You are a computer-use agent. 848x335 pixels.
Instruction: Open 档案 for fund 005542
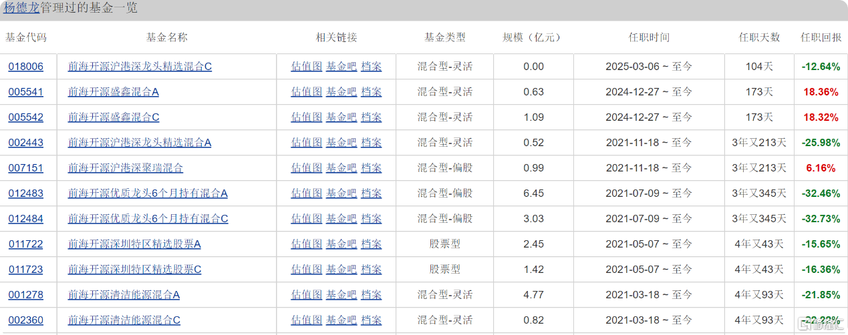tap(372, 117)
